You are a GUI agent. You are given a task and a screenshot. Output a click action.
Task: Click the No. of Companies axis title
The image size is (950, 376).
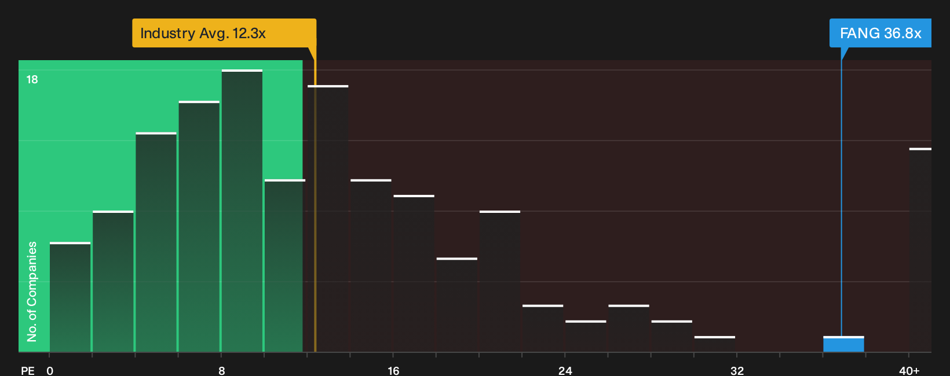32,292
